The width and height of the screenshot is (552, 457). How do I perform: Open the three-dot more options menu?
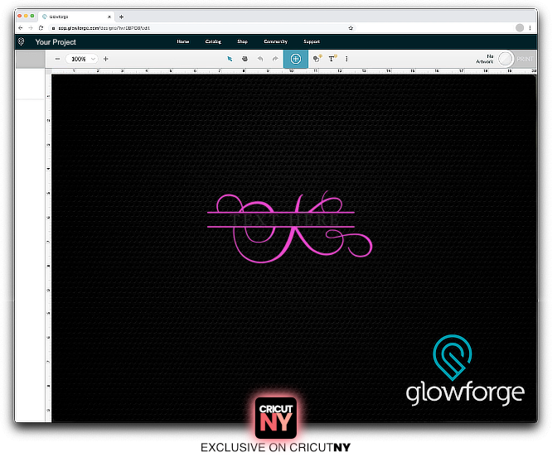coord(346,59)
